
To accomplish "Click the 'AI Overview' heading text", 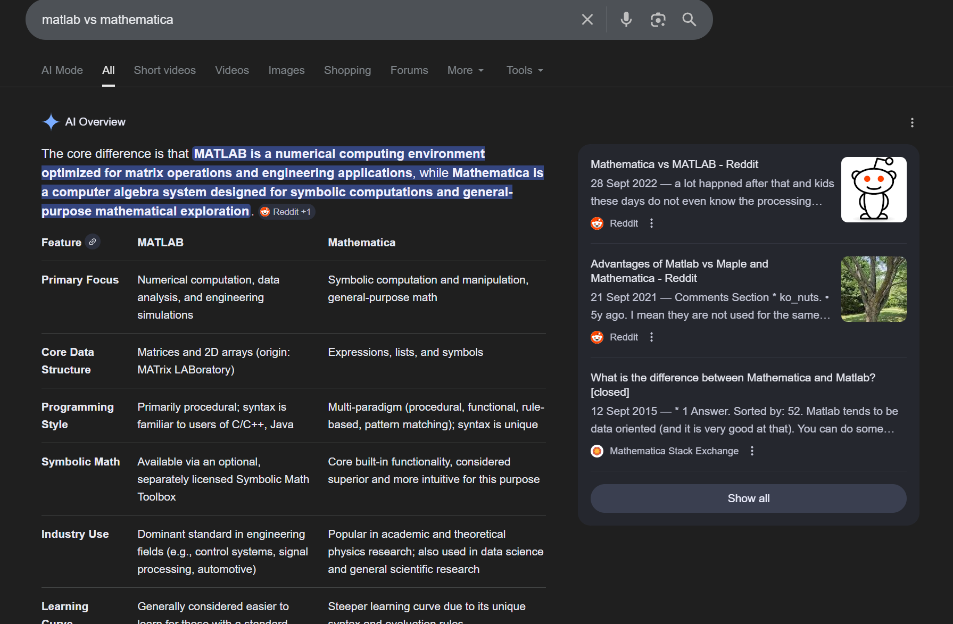I will point(95,122).
